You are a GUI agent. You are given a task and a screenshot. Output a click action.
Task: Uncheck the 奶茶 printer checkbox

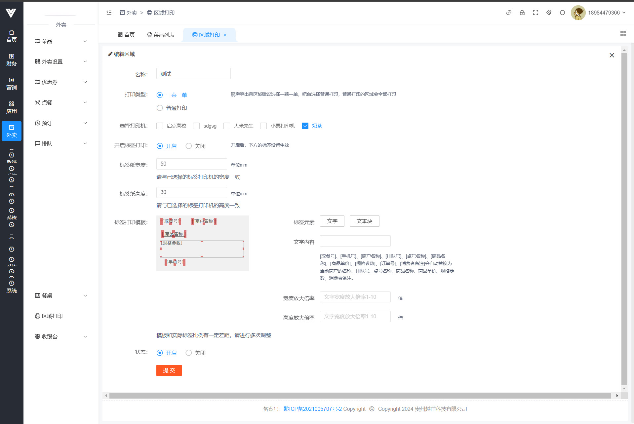point(305,126)
